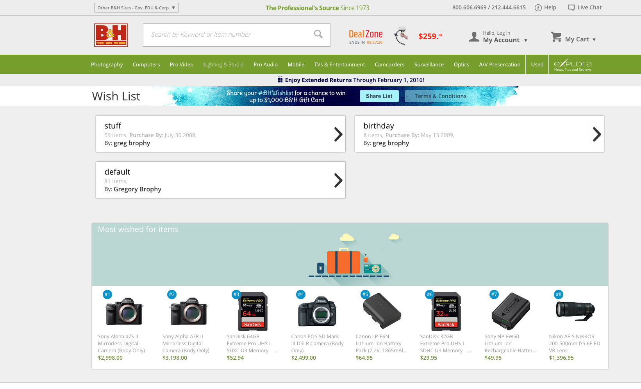641x389 pixels.
Task: Open the Camcorders menu
Action: 389,64
